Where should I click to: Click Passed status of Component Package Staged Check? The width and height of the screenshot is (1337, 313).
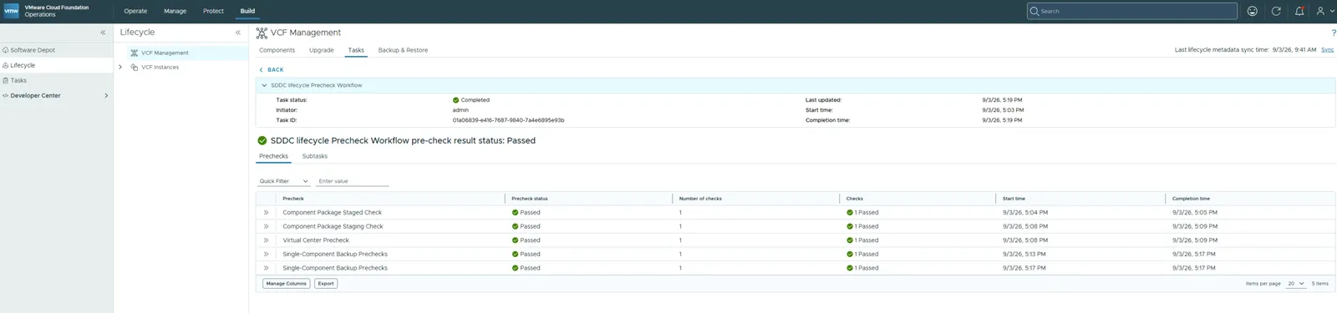(526, 213)
